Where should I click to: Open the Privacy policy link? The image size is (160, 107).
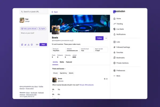[x=30, y=89]
